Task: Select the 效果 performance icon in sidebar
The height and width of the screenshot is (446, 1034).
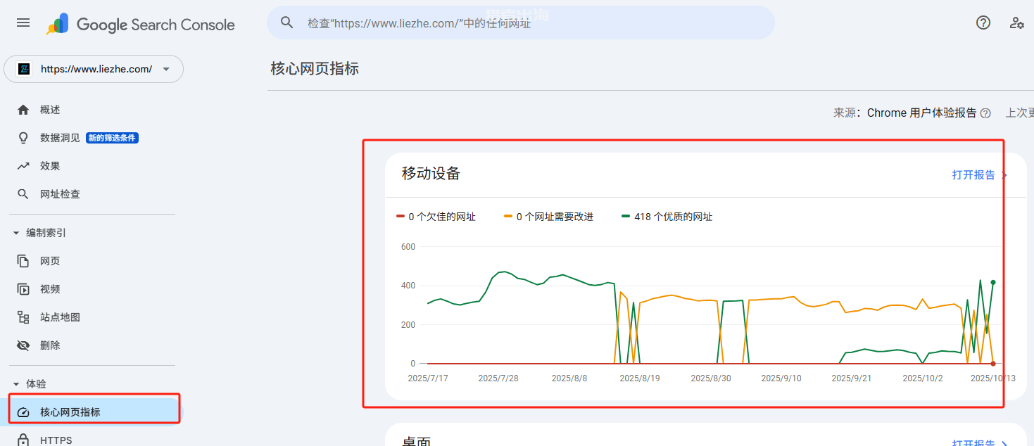Action: pyautogui.click(x=23, y=165)
